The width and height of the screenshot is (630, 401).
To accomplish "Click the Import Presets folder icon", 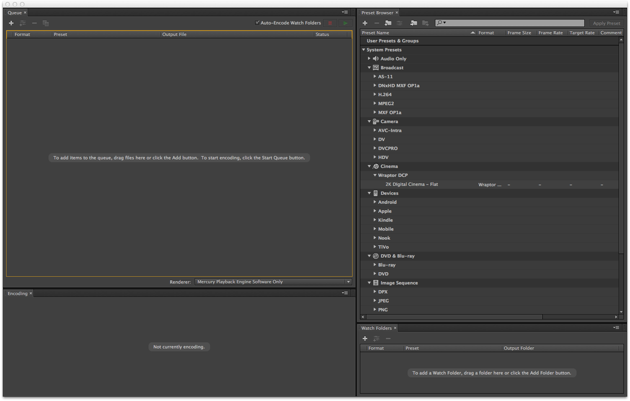I will (414, 23).
